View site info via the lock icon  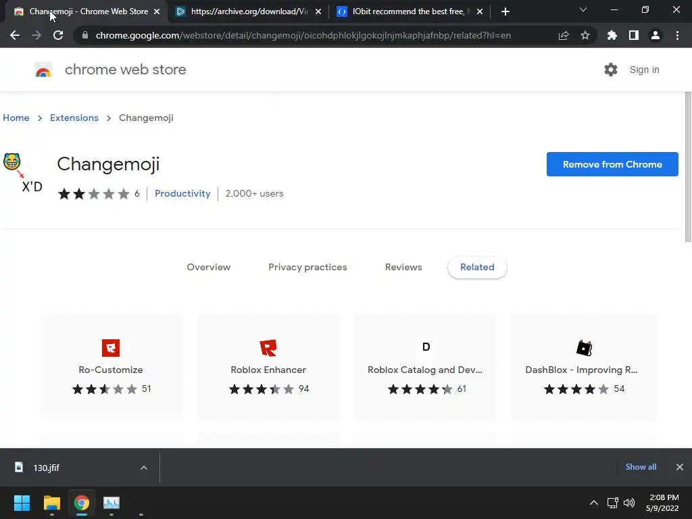85,35
